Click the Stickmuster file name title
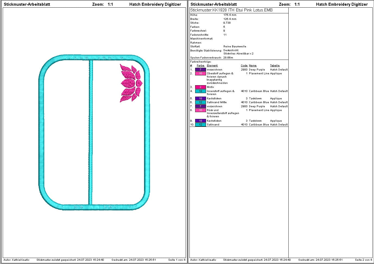 (x=231, y=10)
